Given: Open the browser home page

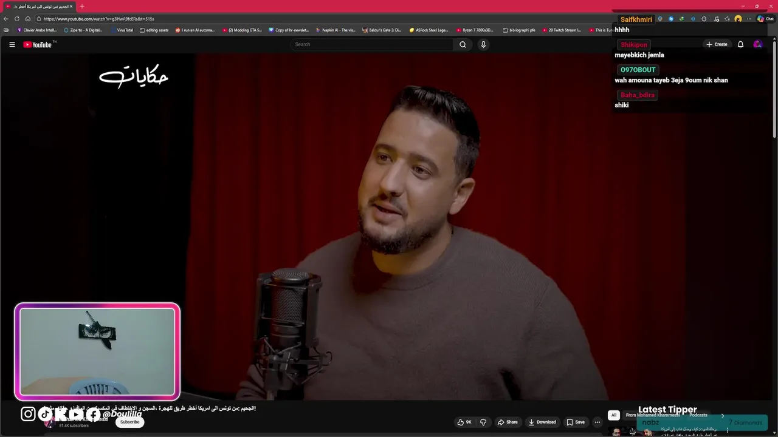Looking at the screenshot, I should [28, 19].
